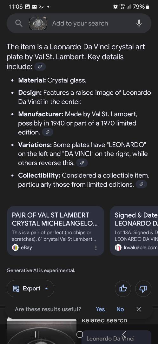The image size is (158, 344).
Task: Open the plate image thumbnail in the search bar
Action: pyautogui.click(x=38, y=23)
